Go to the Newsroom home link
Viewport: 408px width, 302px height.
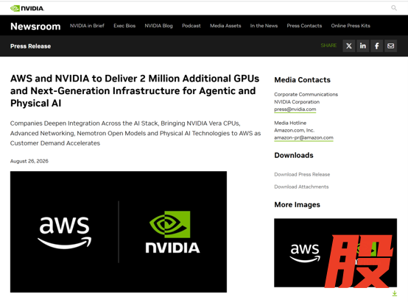(x=35, y=26)
